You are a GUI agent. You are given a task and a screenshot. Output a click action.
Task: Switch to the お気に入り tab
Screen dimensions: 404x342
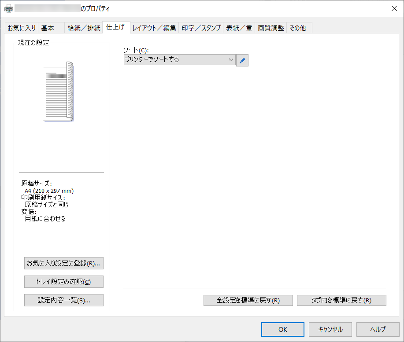22,28
